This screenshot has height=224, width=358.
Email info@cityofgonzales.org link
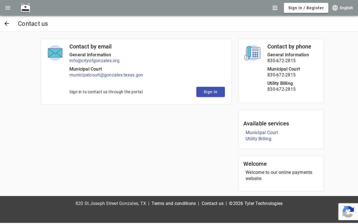94,61
